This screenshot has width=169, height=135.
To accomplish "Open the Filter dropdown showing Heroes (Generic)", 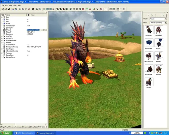I will tap(158, 23).
